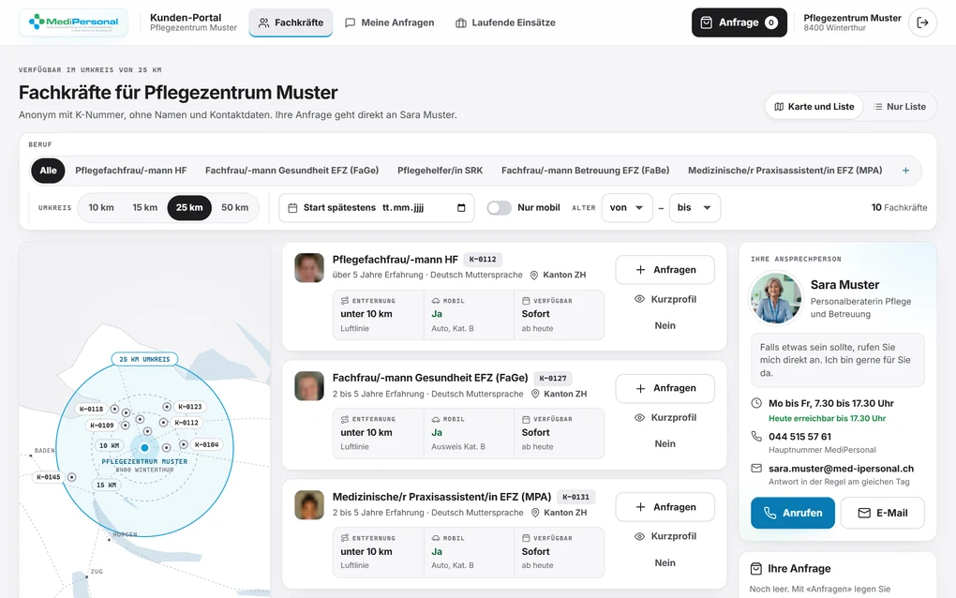
Task: Open the Fachkräfte tab
Action: coord(291,22)
